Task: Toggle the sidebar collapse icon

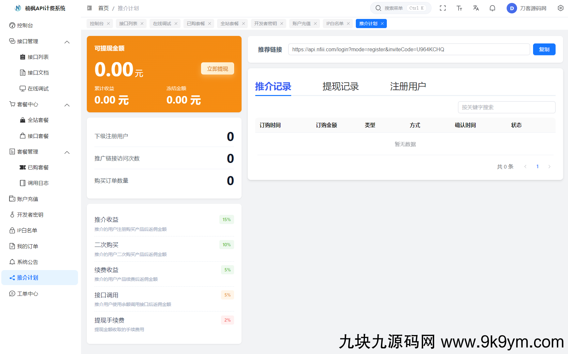Action: (x=89, y=8)
